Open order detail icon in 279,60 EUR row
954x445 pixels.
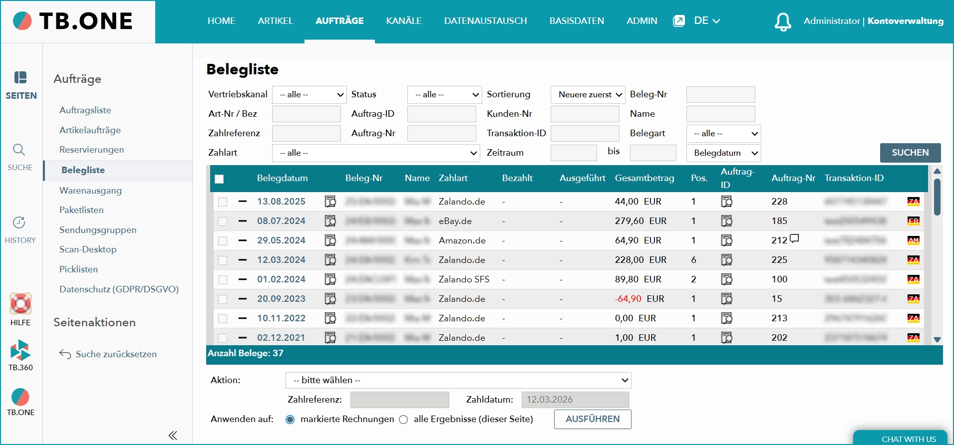pos(726,221)
